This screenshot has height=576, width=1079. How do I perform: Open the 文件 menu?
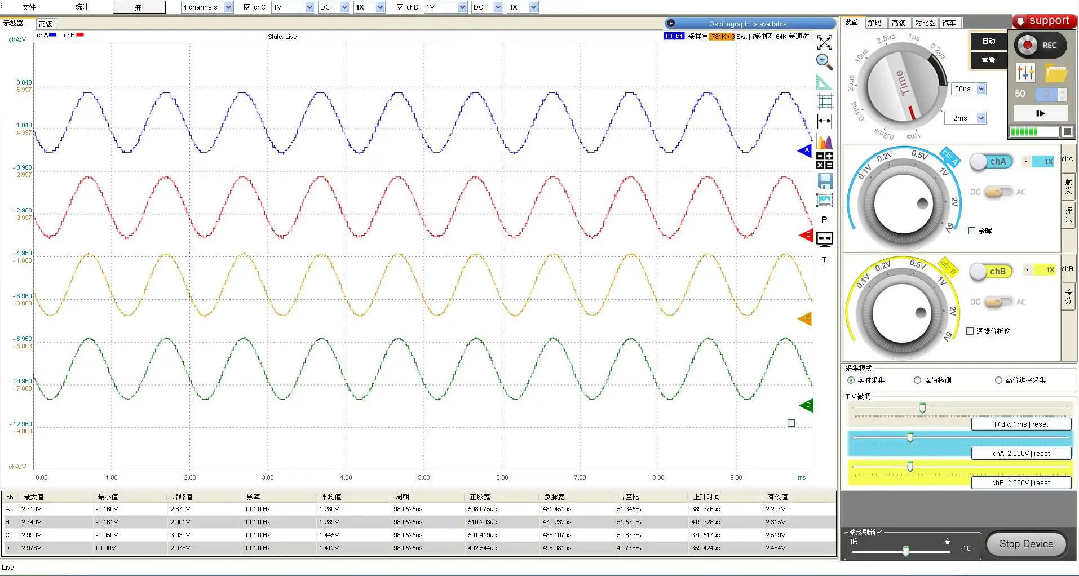point(29,7)
